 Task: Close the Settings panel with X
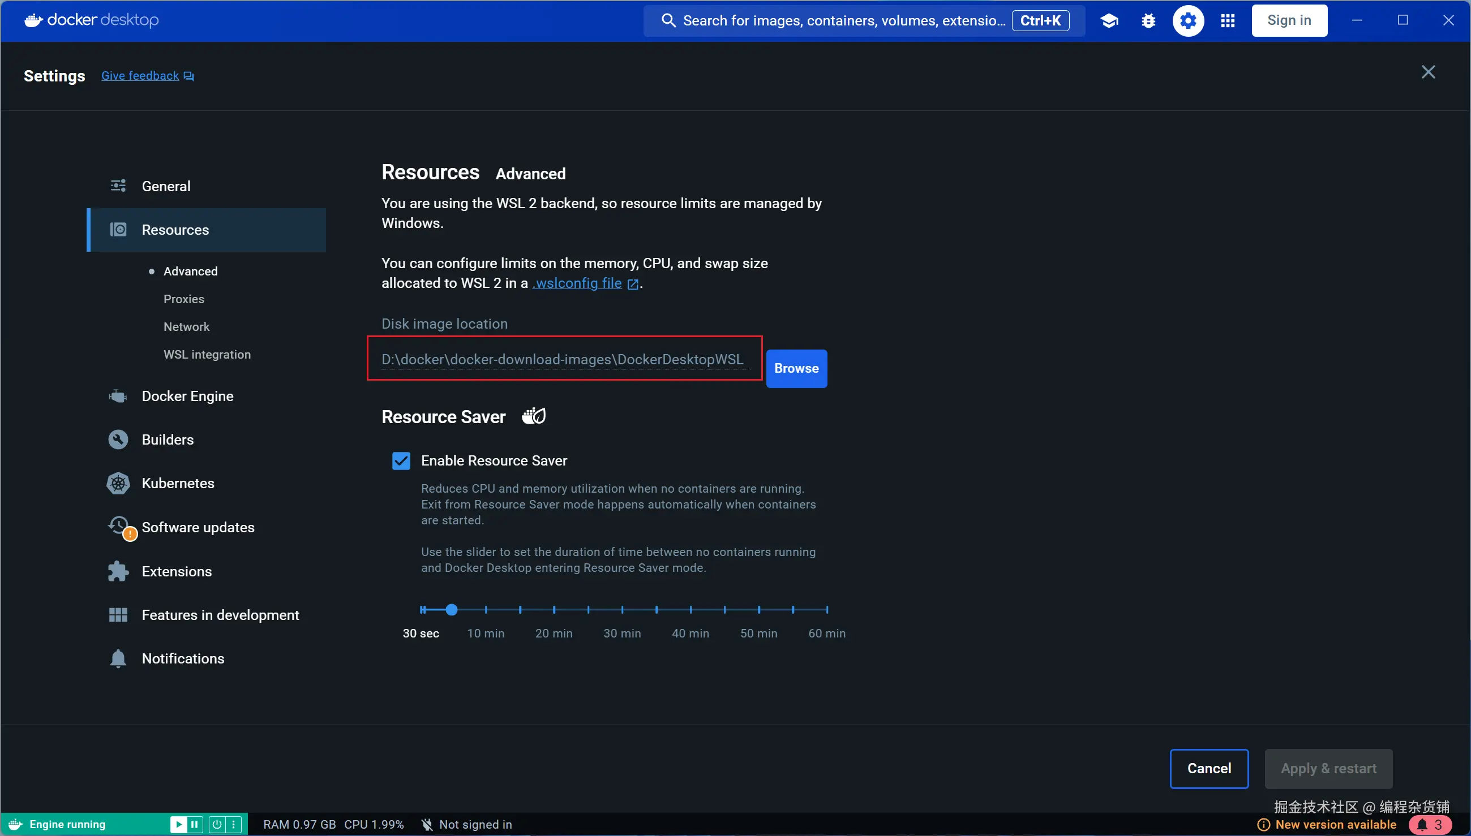(1428, 72)
